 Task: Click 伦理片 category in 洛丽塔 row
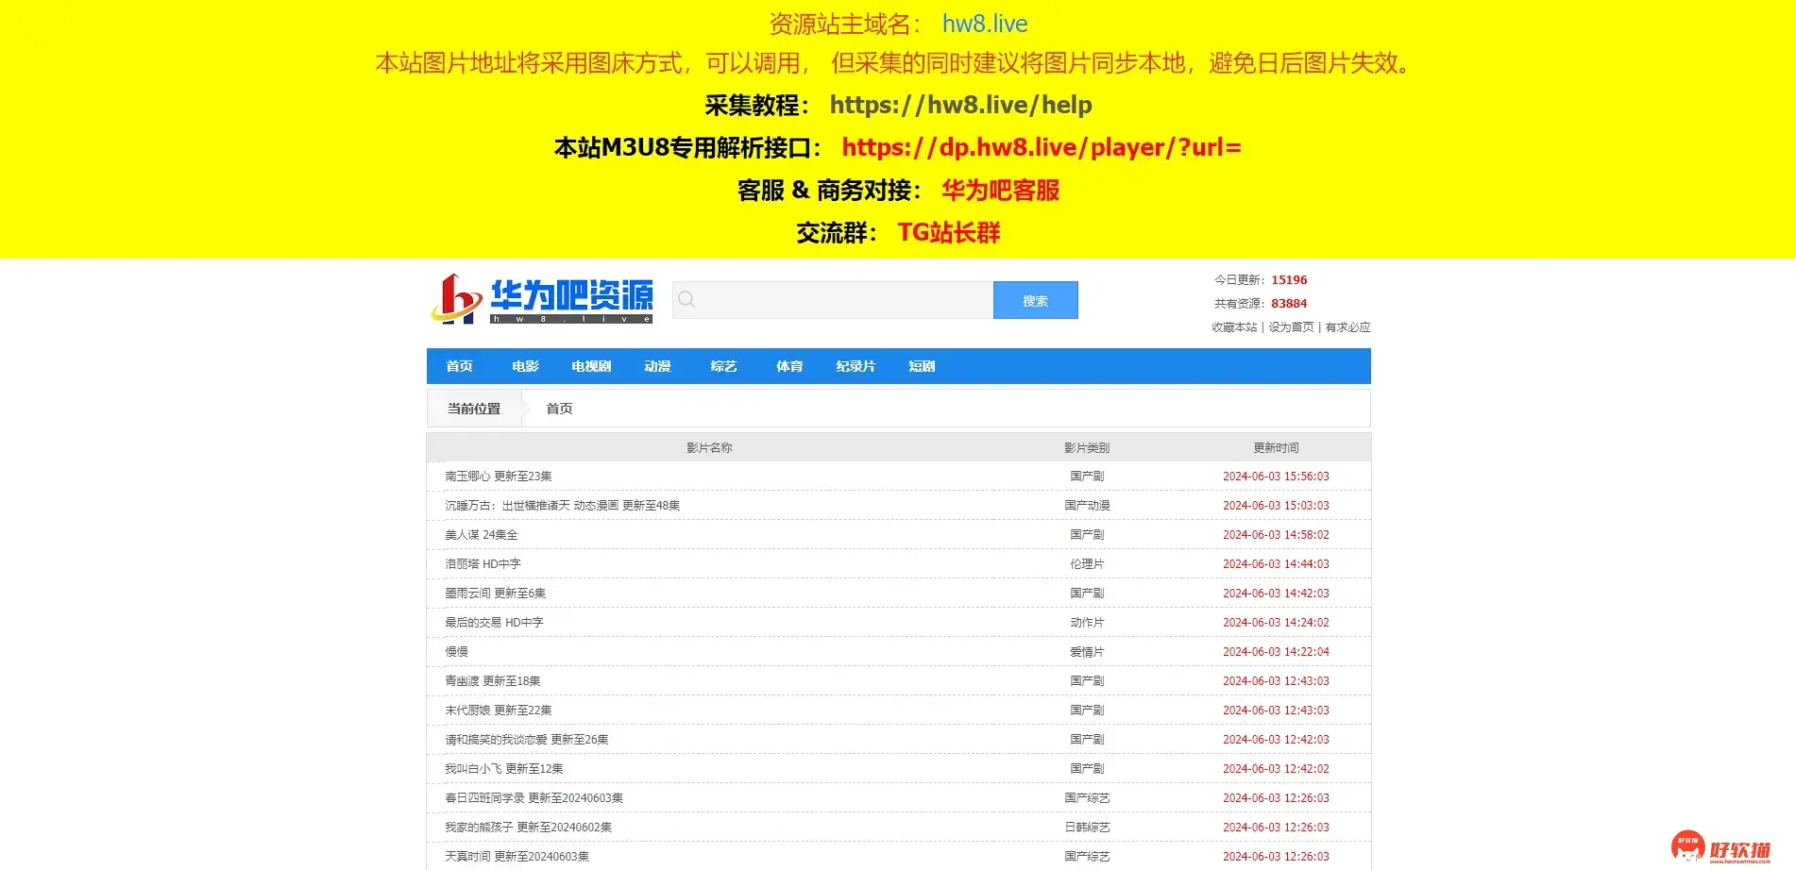click(x=1087, y=564)
